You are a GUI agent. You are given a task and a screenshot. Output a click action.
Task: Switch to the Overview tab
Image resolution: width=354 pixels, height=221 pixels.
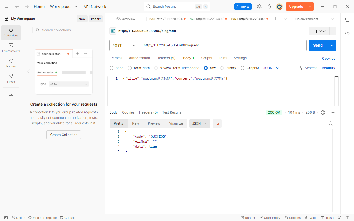coord(126,19)
